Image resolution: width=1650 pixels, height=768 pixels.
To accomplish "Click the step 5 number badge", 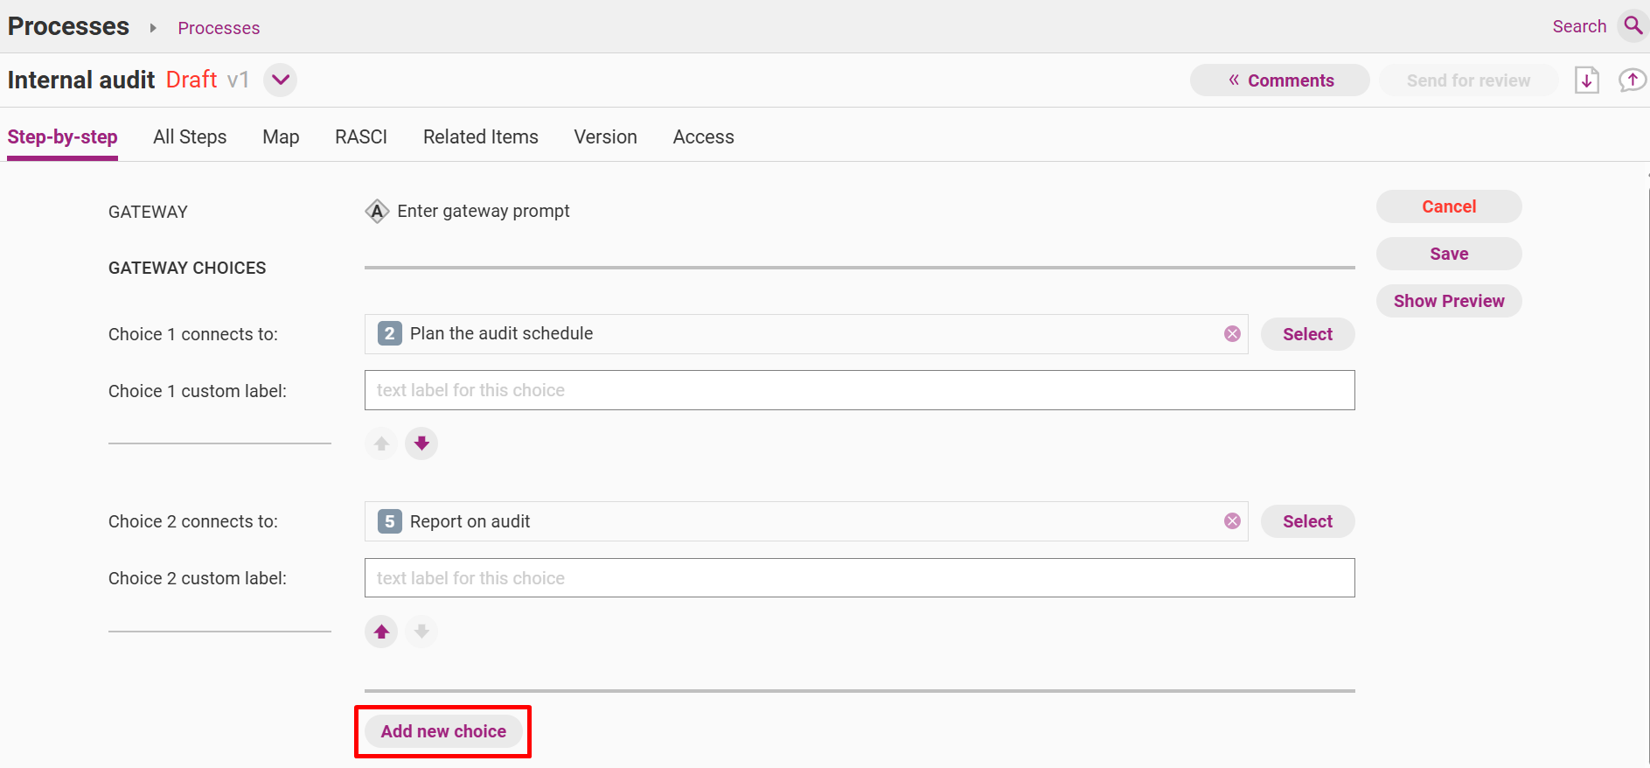I will (390, 521).
